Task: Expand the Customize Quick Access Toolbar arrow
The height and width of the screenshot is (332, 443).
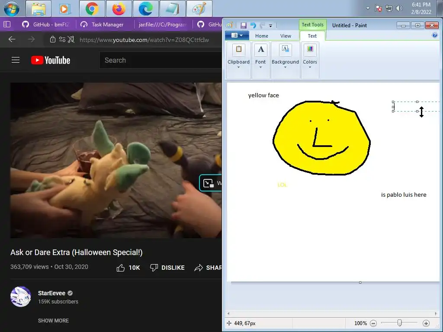Action: click(270, 26)
